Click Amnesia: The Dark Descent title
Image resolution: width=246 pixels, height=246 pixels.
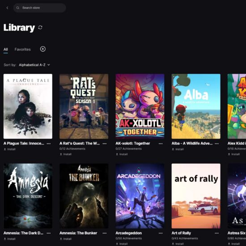23,233
